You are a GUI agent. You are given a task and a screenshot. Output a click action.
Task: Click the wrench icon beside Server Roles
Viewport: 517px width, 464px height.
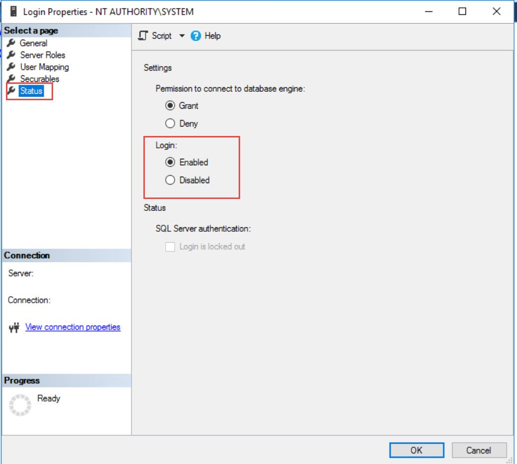click(x=11, y=55)
